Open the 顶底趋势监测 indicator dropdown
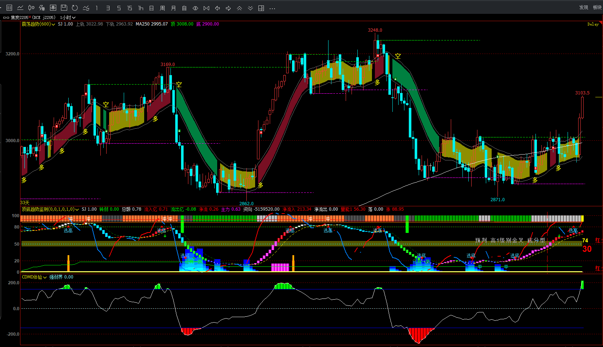This screenshot has height=347, width=603. point(50,209)
